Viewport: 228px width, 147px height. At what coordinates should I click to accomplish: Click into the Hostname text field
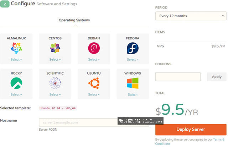(78, 123)
